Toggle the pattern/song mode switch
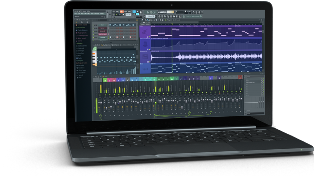The image size is (314, 176). [x=113, y=15]
